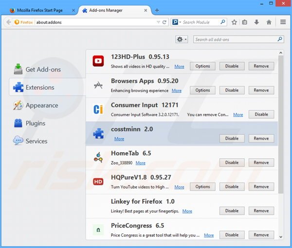
Task: Bookmark this page with the star icon
Action: [234, 22]
